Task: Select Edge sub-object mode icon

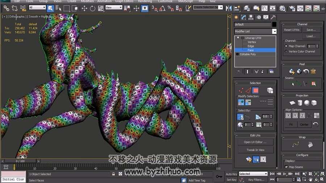Action: coord(248,90)
